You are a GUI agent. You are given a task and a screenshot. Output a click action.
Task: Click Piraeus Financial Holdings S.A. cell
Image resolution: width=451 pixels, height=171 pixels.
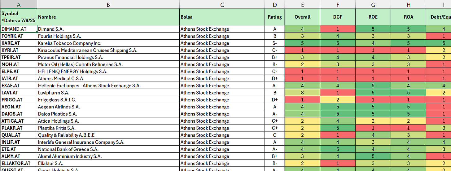tap(108, 57)
